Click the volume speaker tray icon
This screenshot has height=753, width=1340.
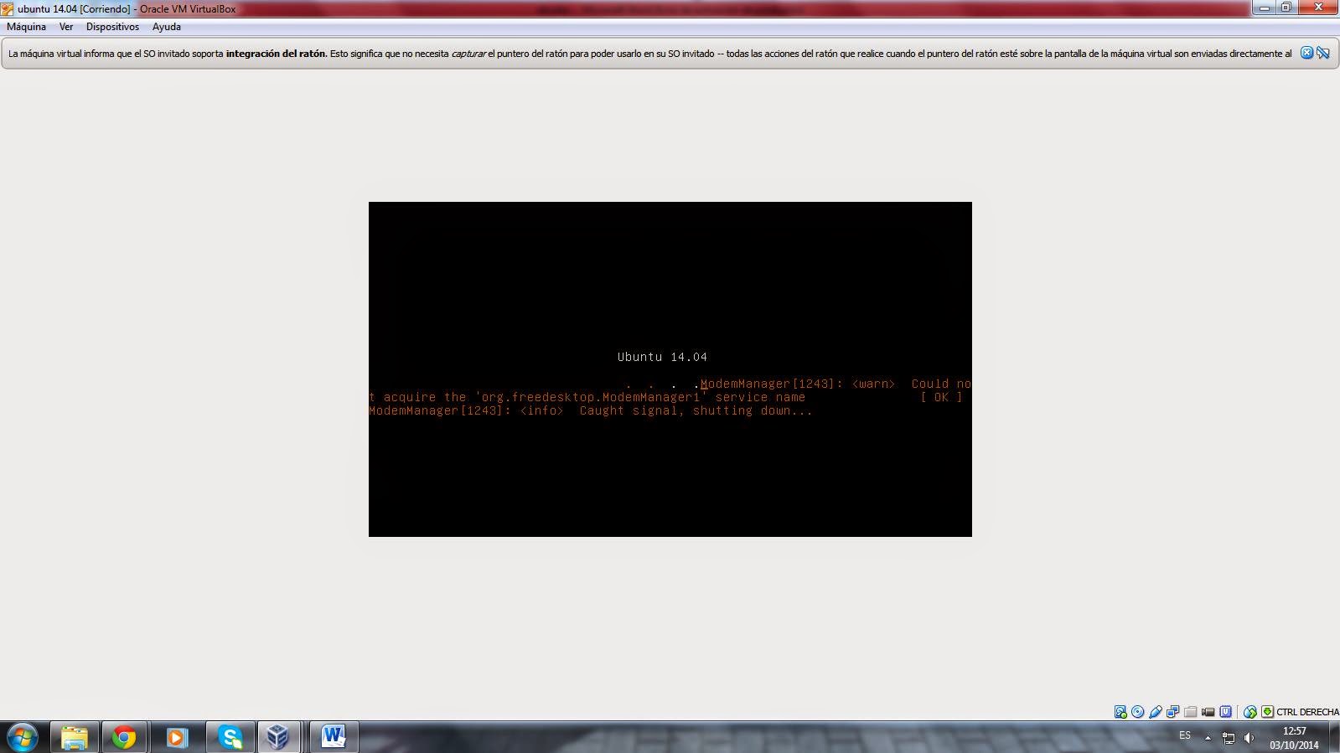click(1249, 738)
